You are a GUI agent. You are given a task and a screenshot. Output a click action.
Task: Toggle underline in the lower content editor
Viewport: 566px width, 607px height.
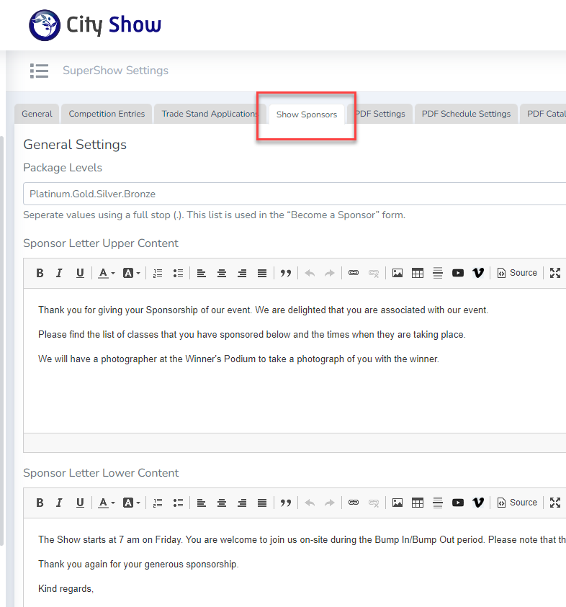point(80,503)
